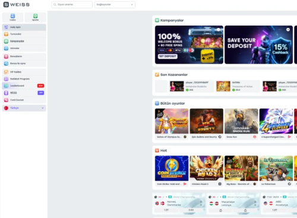Image resolution: width=297 pixels, height=218 pixels.
Task: Click the Bütün oyunlar heading link
Action: pyautogui.click(x=172, y=104)
